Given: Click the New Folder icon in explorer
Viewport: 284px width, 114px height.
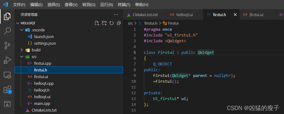Looking at the screenshot, I should [x=104, y=23].
